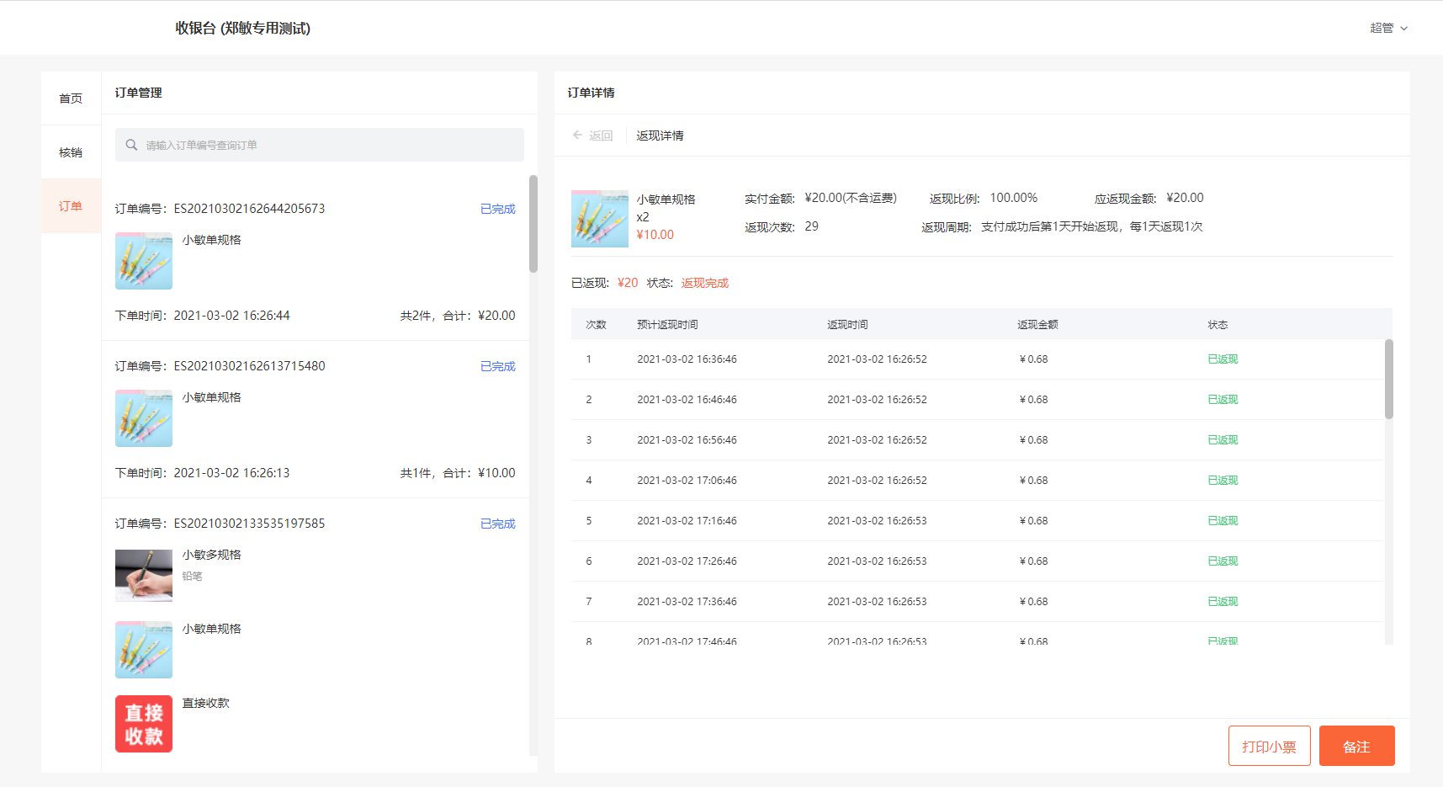Focus the order number search field
The image size is (1443, 787).
[x=328, y=145]
